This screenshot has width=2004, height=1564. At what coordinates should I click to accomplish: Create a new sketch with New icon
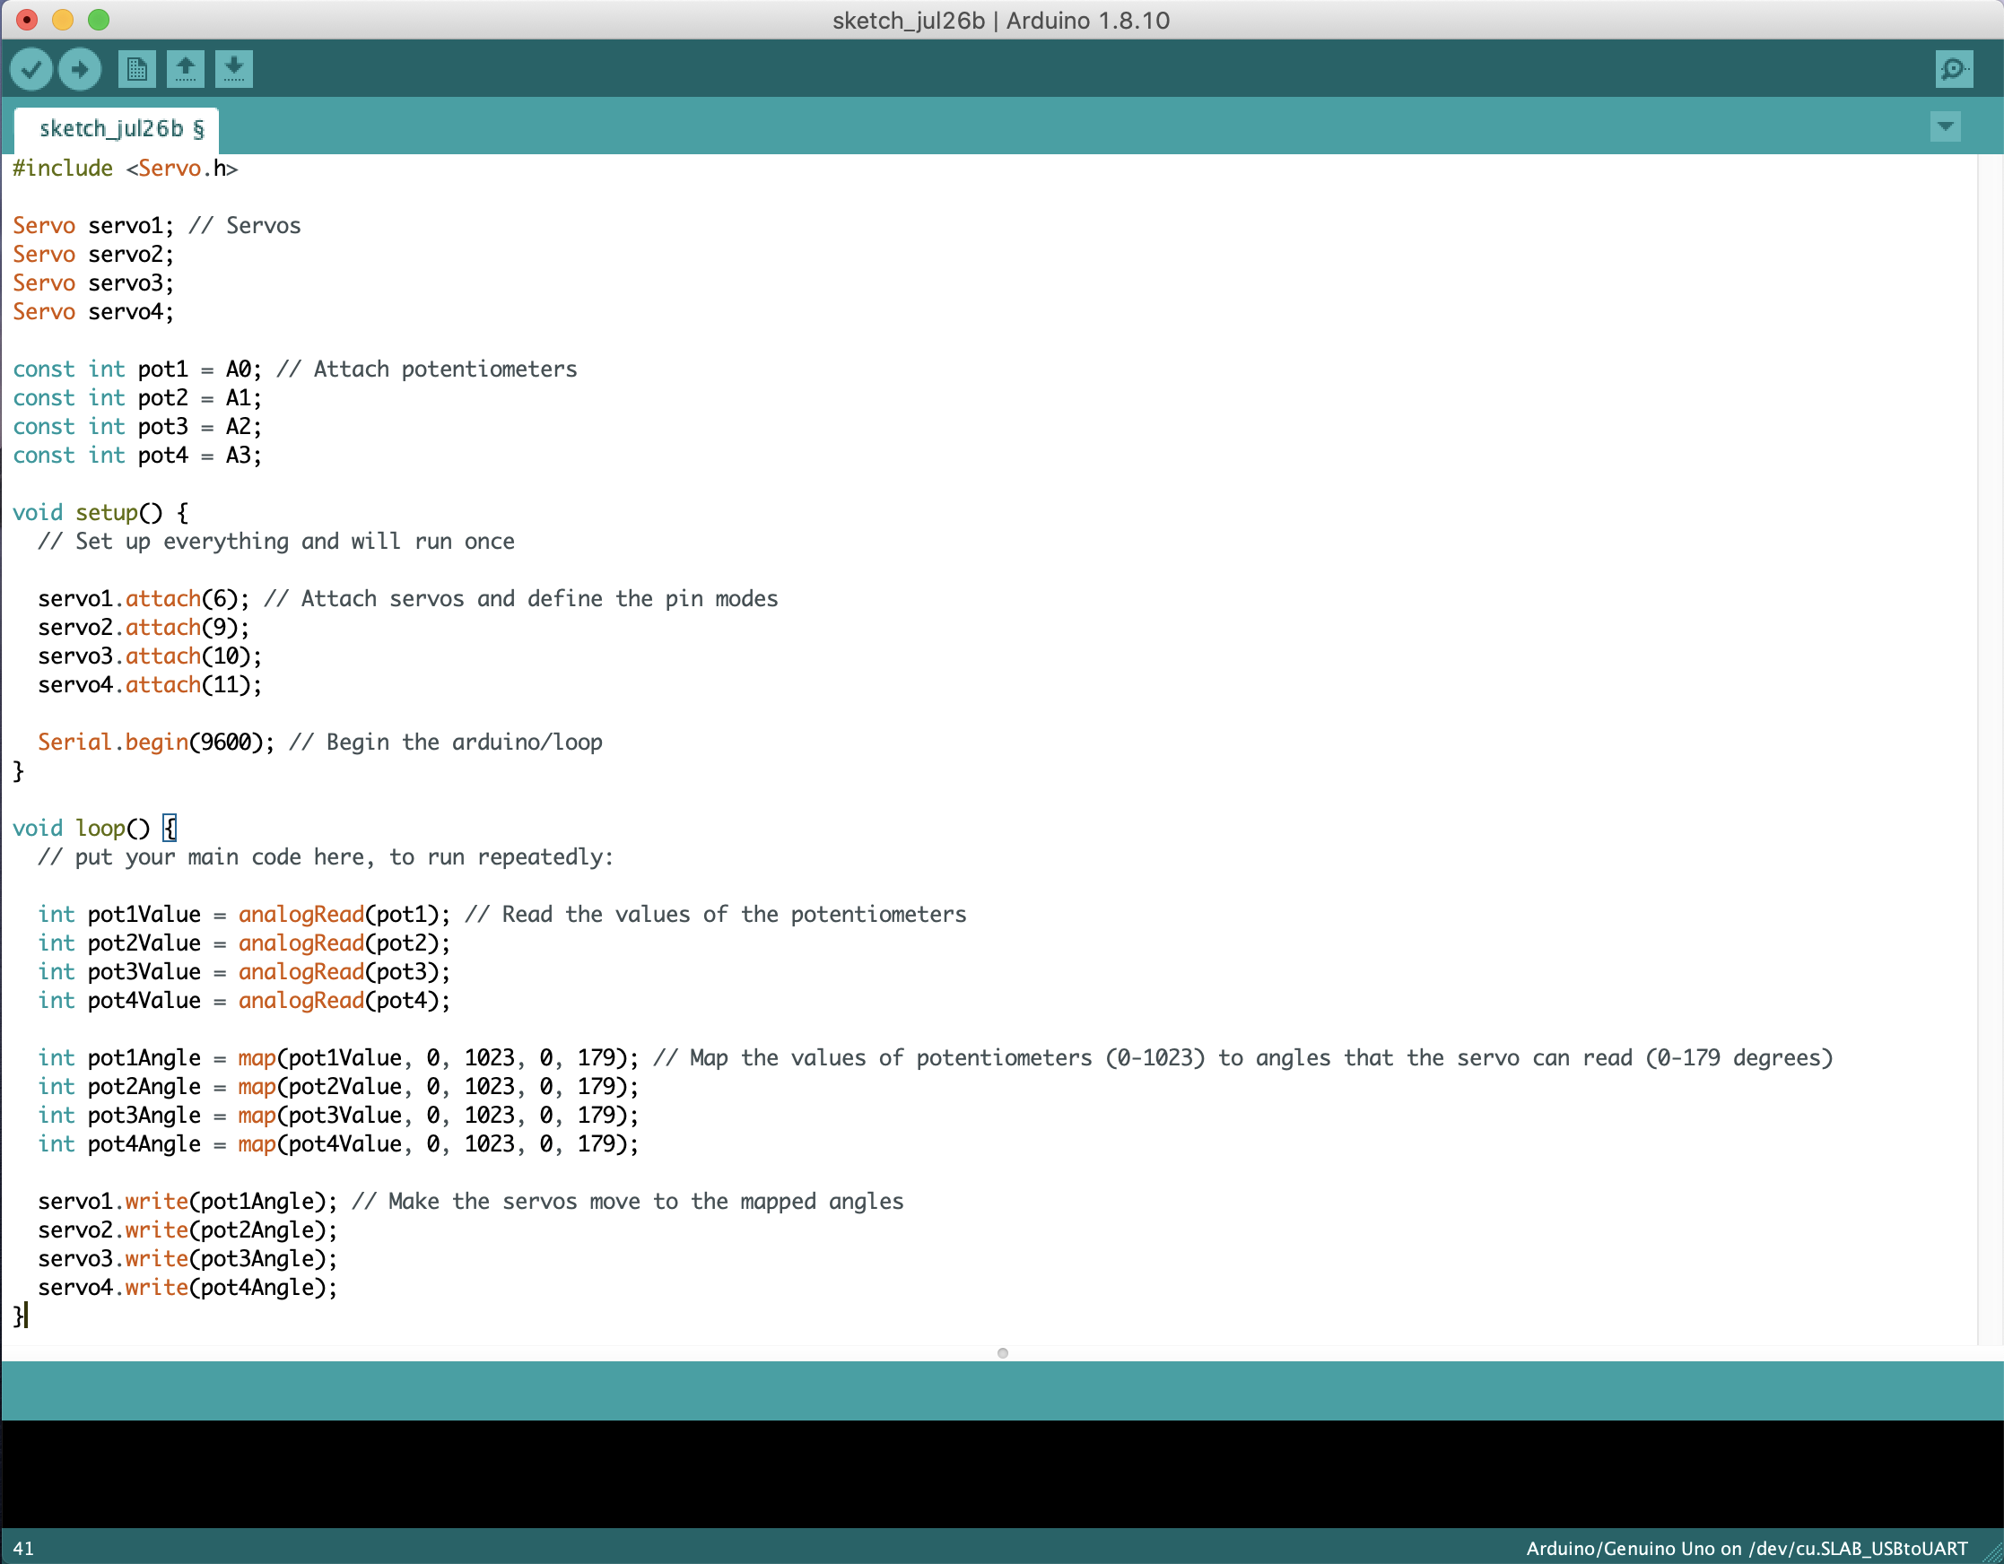tap(136, 69)
